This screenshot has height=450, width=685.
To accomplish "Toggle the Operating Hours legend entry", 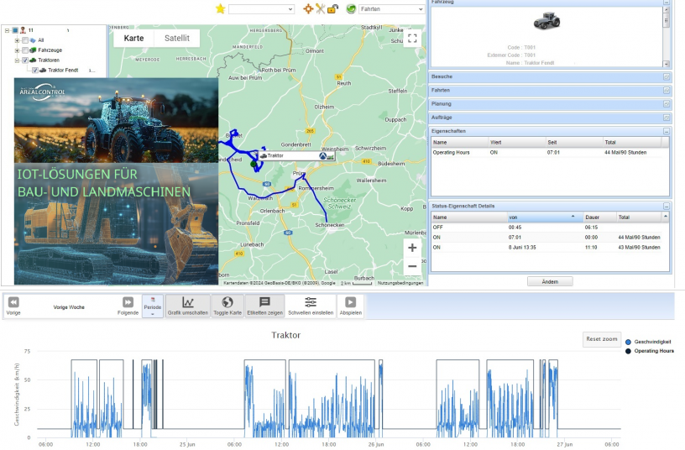I will [x=650, y=351].
